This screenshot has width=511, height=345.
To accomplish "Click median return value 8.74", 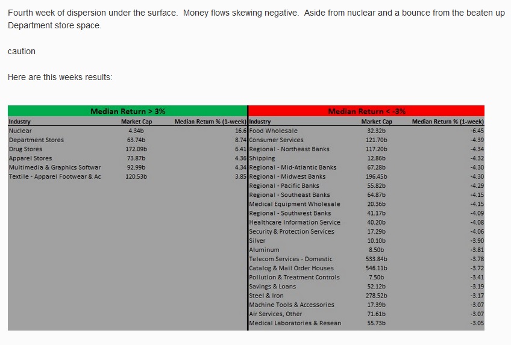I will point(240,140).
